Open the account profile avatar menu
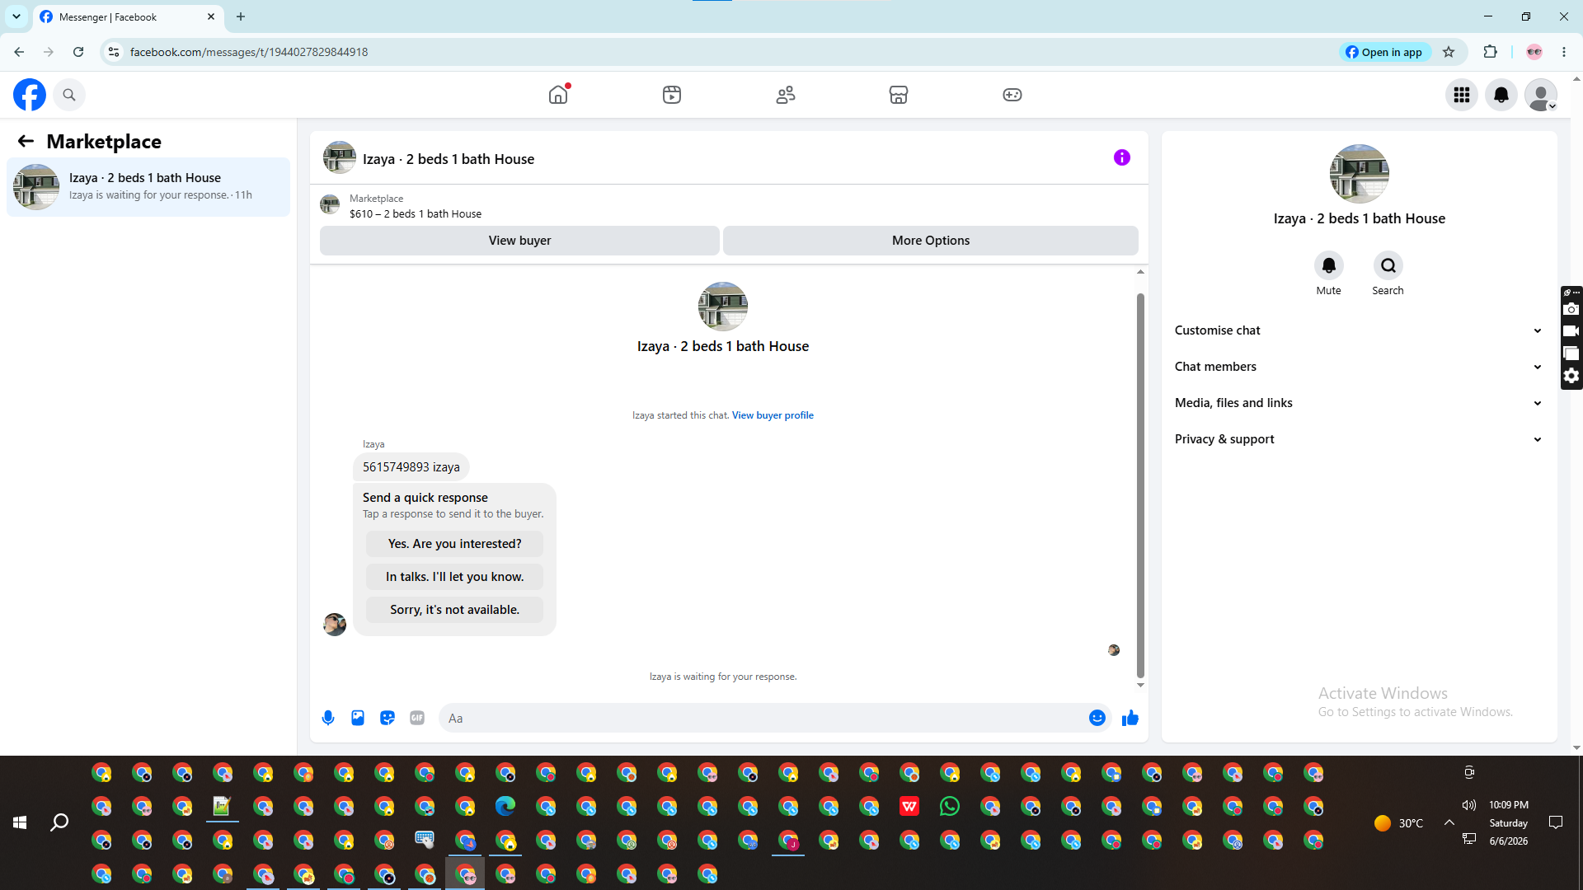The height and width of the screenshot is (890, 1583). click(x=1541, y=95)
